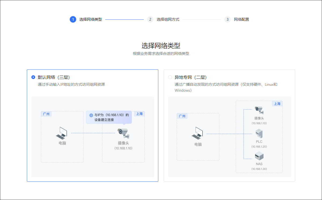Viewport: 322px width, 200px height.
Task: Click the globe icon in the connection tooltip
Action: point(91,115)
